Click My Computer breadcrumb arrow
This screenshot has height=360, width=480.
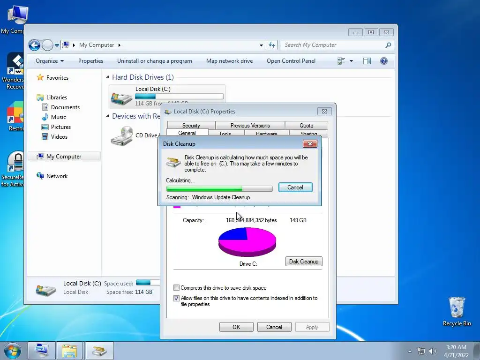pyautogui.click(x=120, y=45)
